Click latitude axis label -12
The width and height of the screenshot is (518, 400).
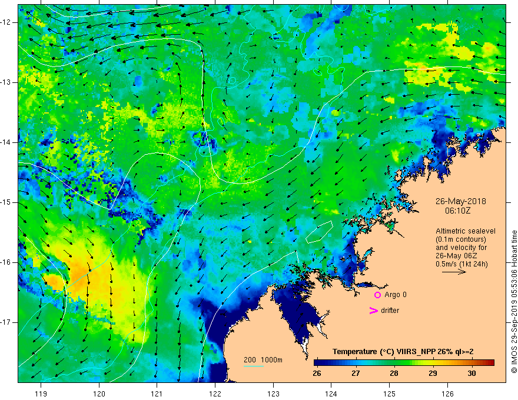click(6, 22)
